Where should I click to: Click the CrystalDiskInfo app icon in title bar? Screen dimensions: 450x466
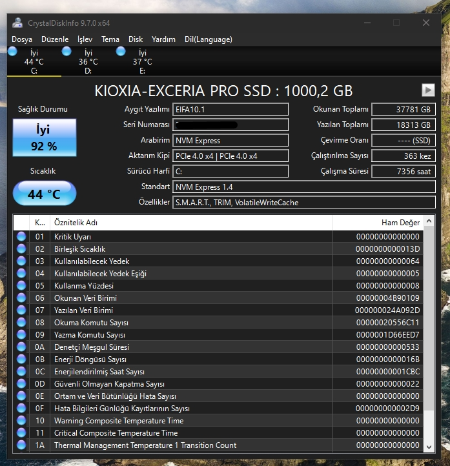click(x=17, y=23)
